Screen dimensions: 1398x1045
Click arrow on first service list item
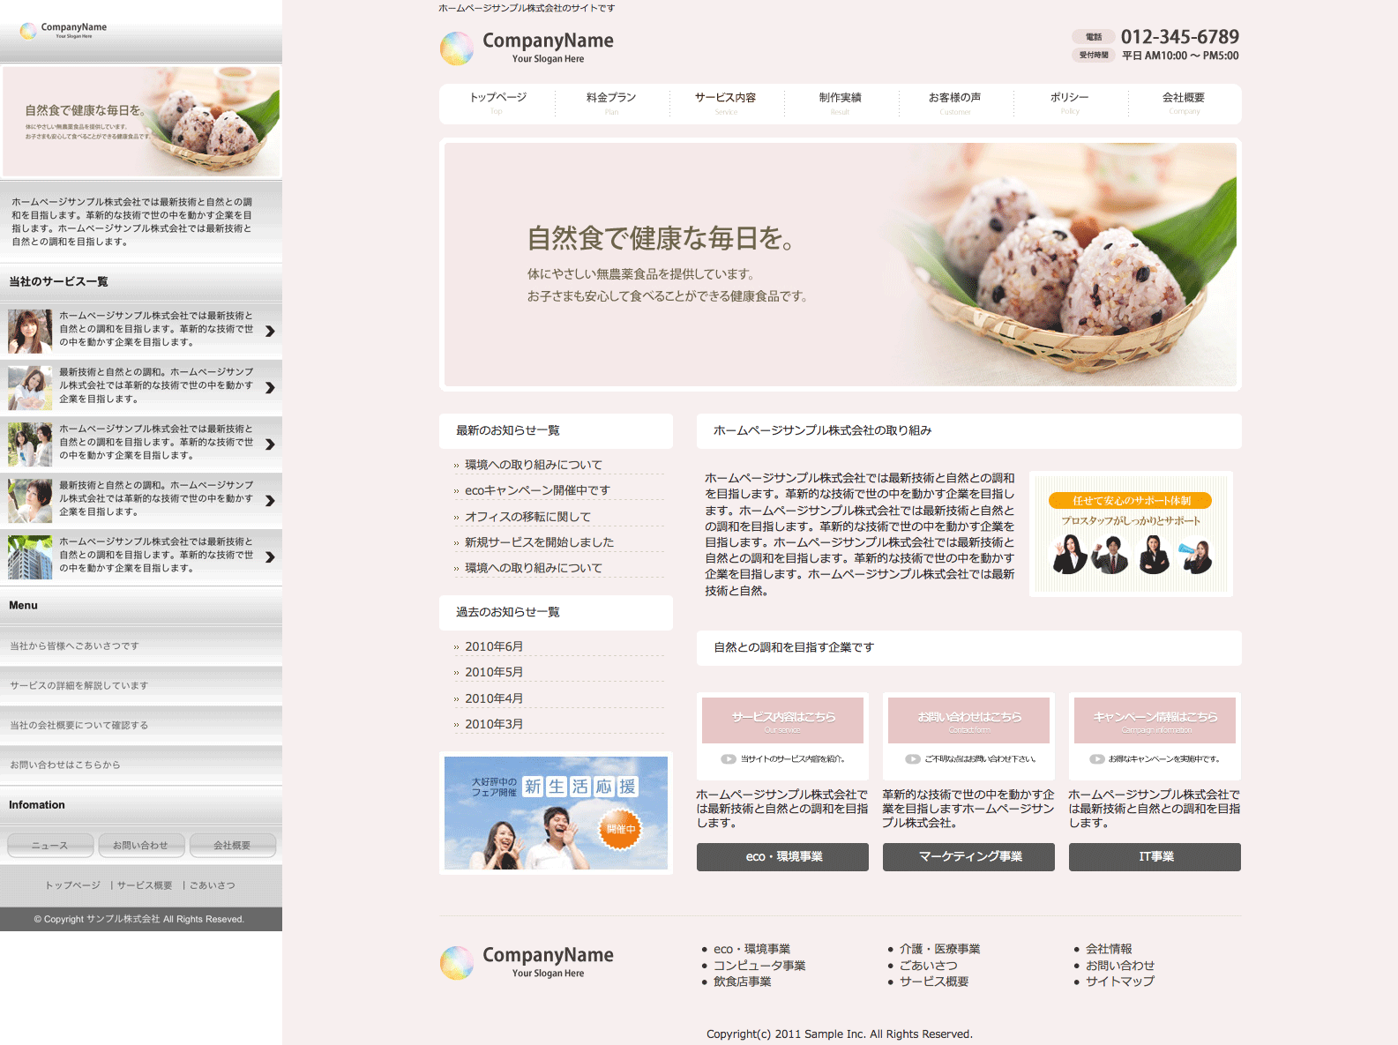tap(270, 331)
